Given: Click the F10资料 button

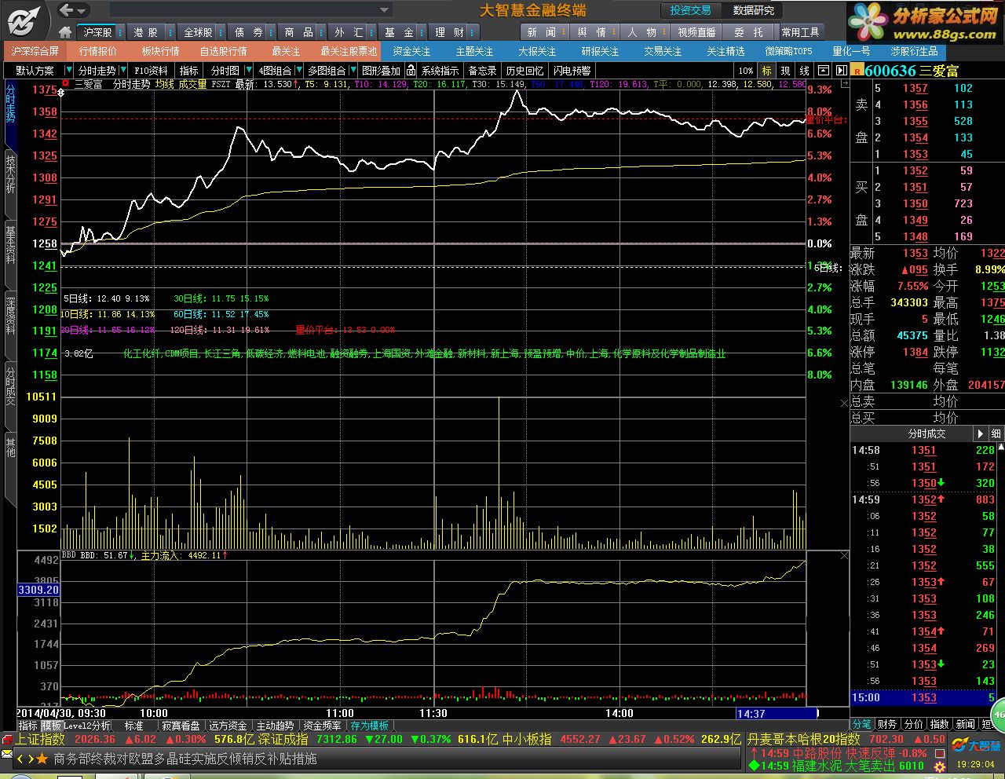Looking at the screenshot, I should [x=151, y=71].
